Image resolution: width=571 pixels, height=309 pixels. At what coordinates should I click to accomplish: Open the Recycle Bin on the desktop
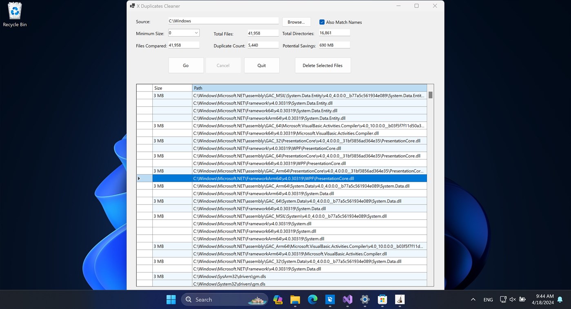pyautogui.click(x=14, y=12)
